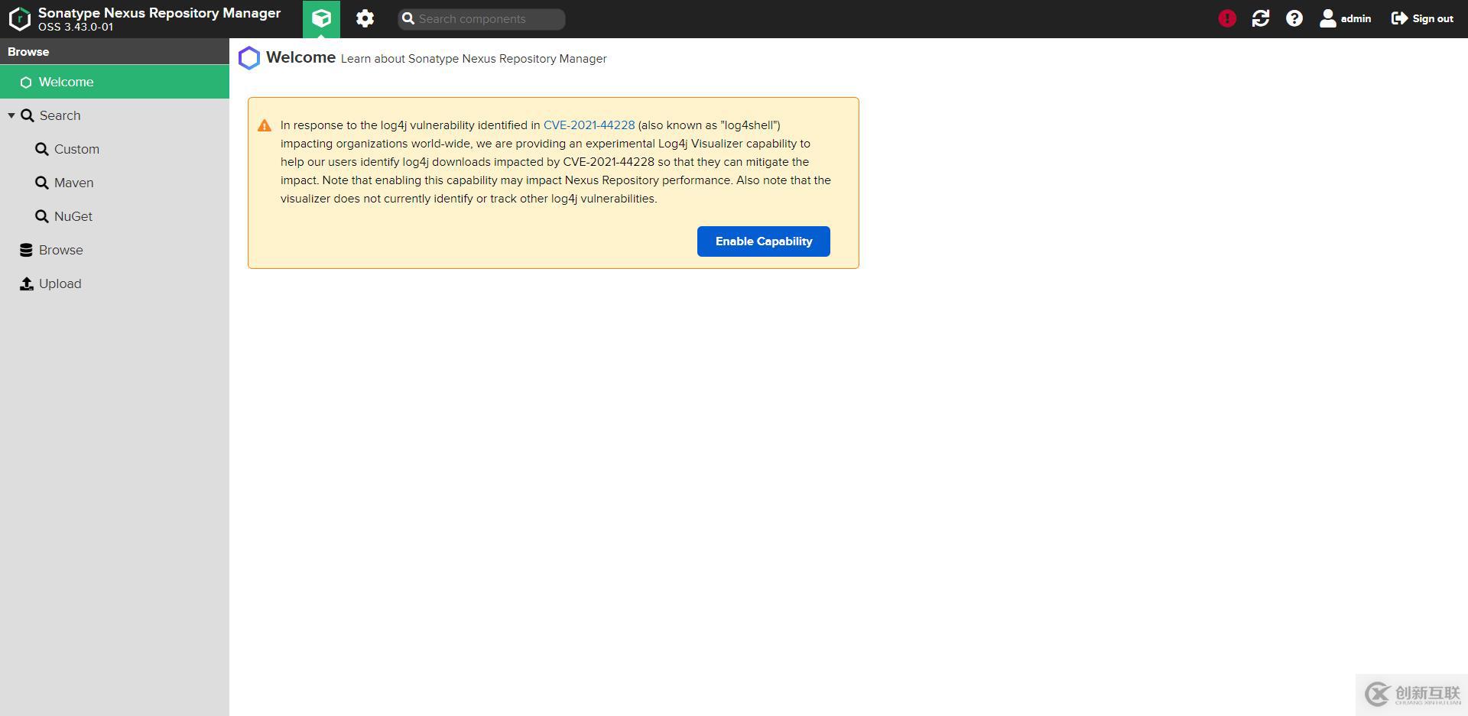Click the Sonatype Nexus logo icon
The image size is (1468, 716).
(20, 19)
